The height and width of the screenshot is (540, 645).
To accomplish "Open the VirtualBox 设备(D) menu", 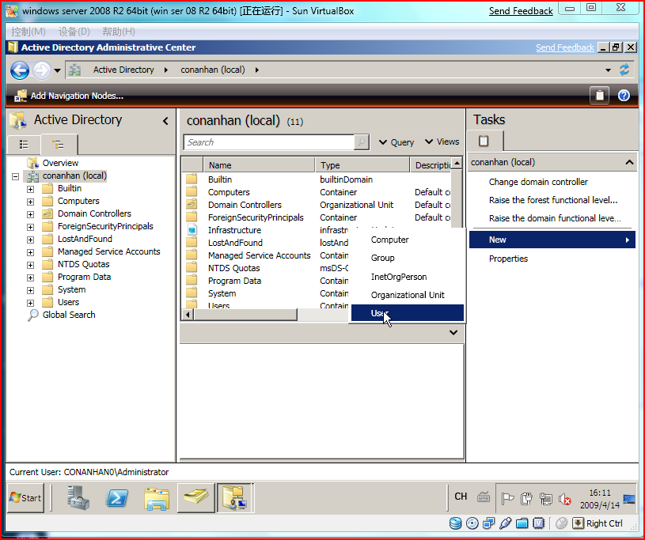I will 74,32.
